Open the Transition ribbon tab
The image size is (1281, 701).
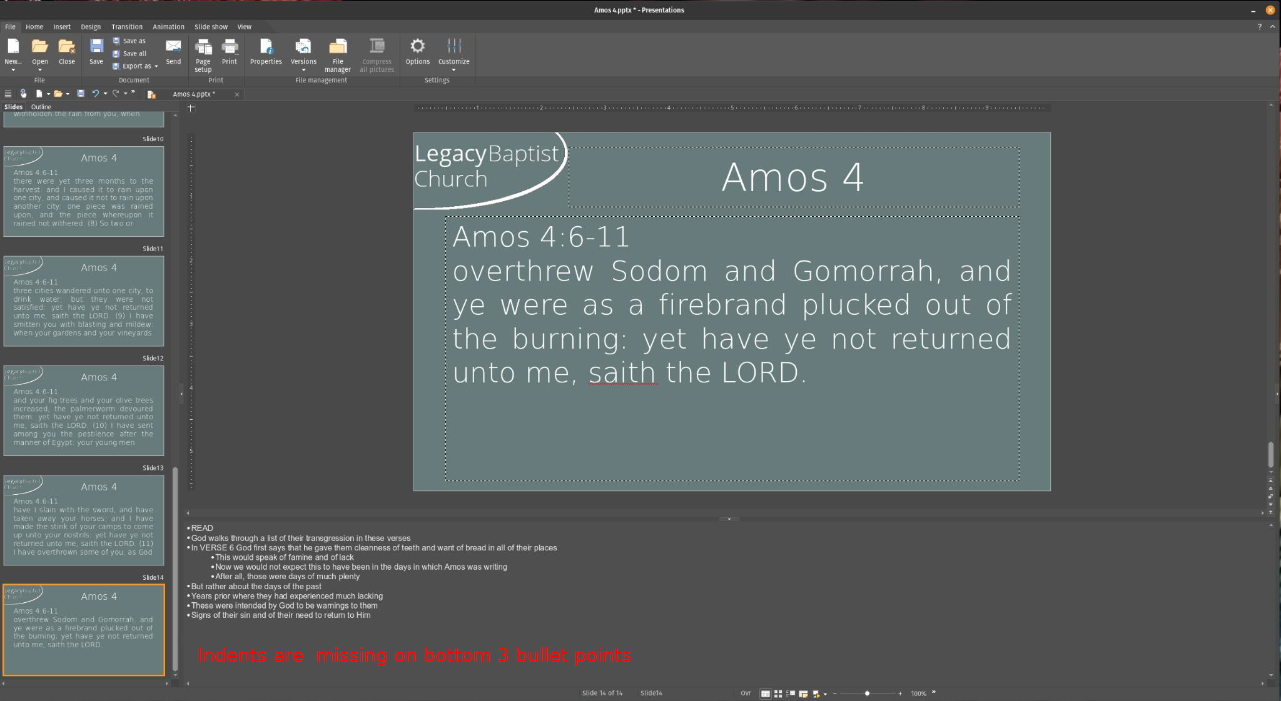pos(127,27)
